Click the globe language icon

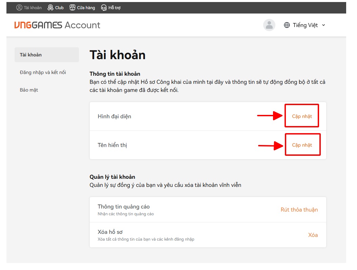[x=287, y=25]
